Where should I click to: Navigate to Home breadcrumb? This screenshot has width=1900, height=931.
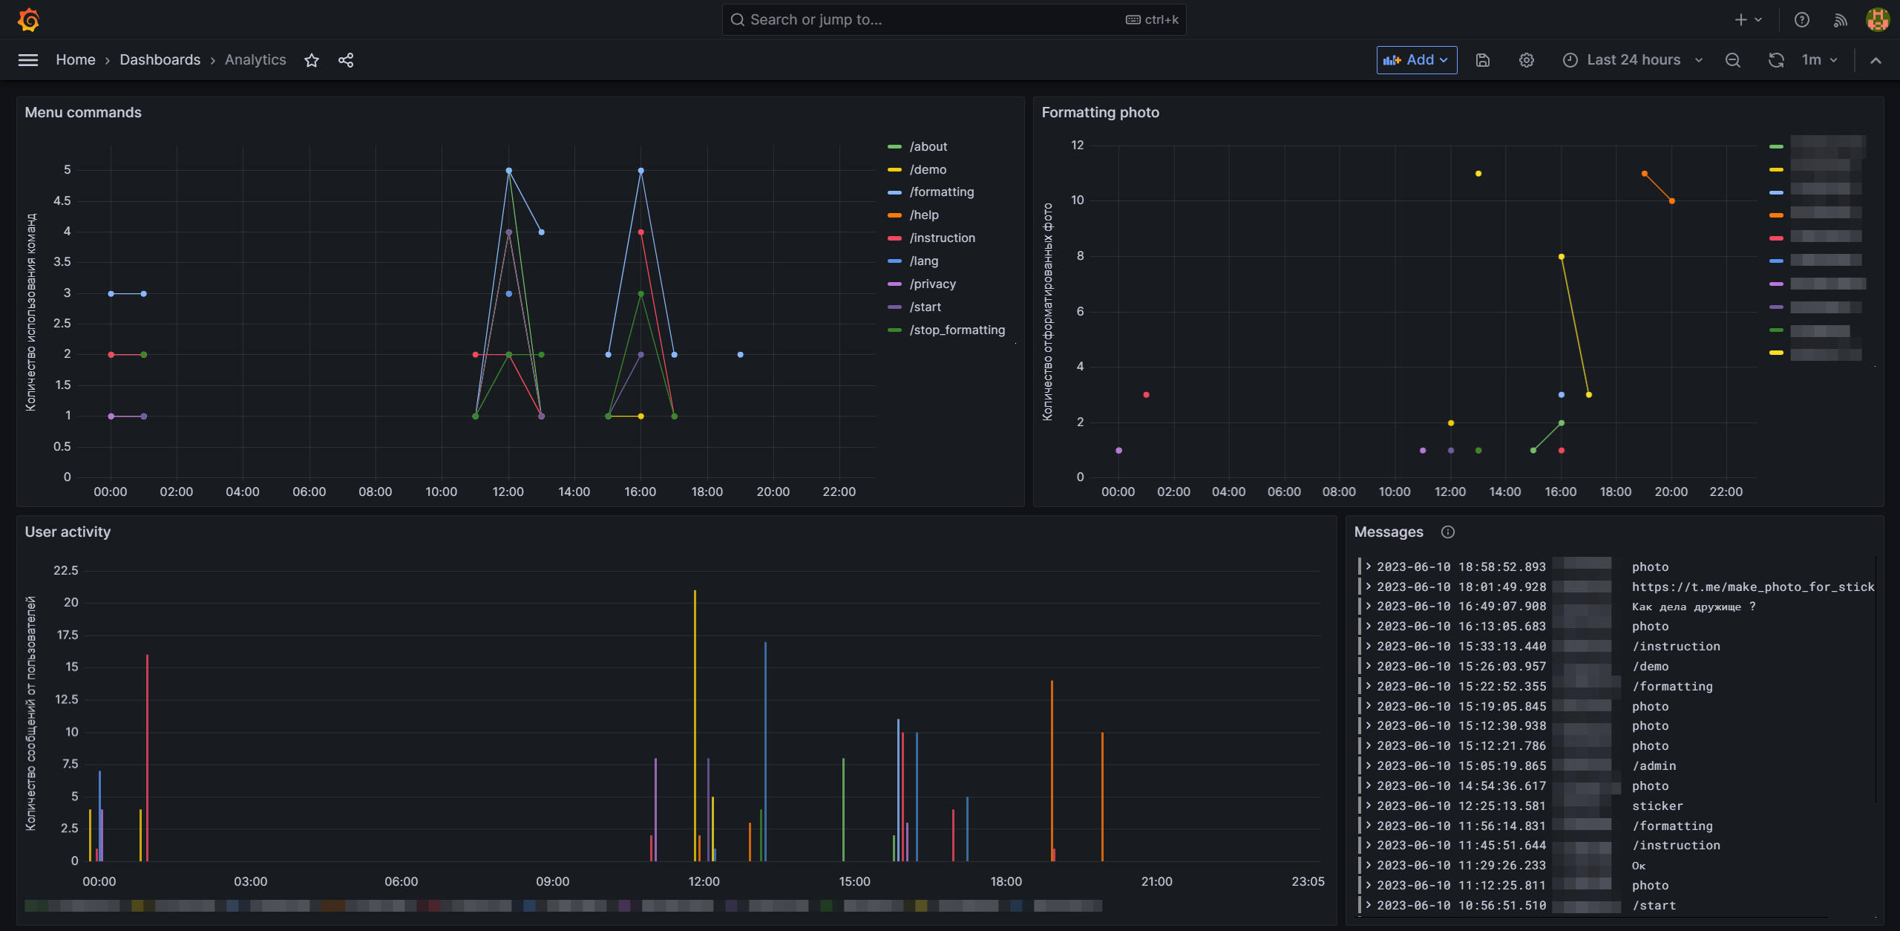pos(75,60)
